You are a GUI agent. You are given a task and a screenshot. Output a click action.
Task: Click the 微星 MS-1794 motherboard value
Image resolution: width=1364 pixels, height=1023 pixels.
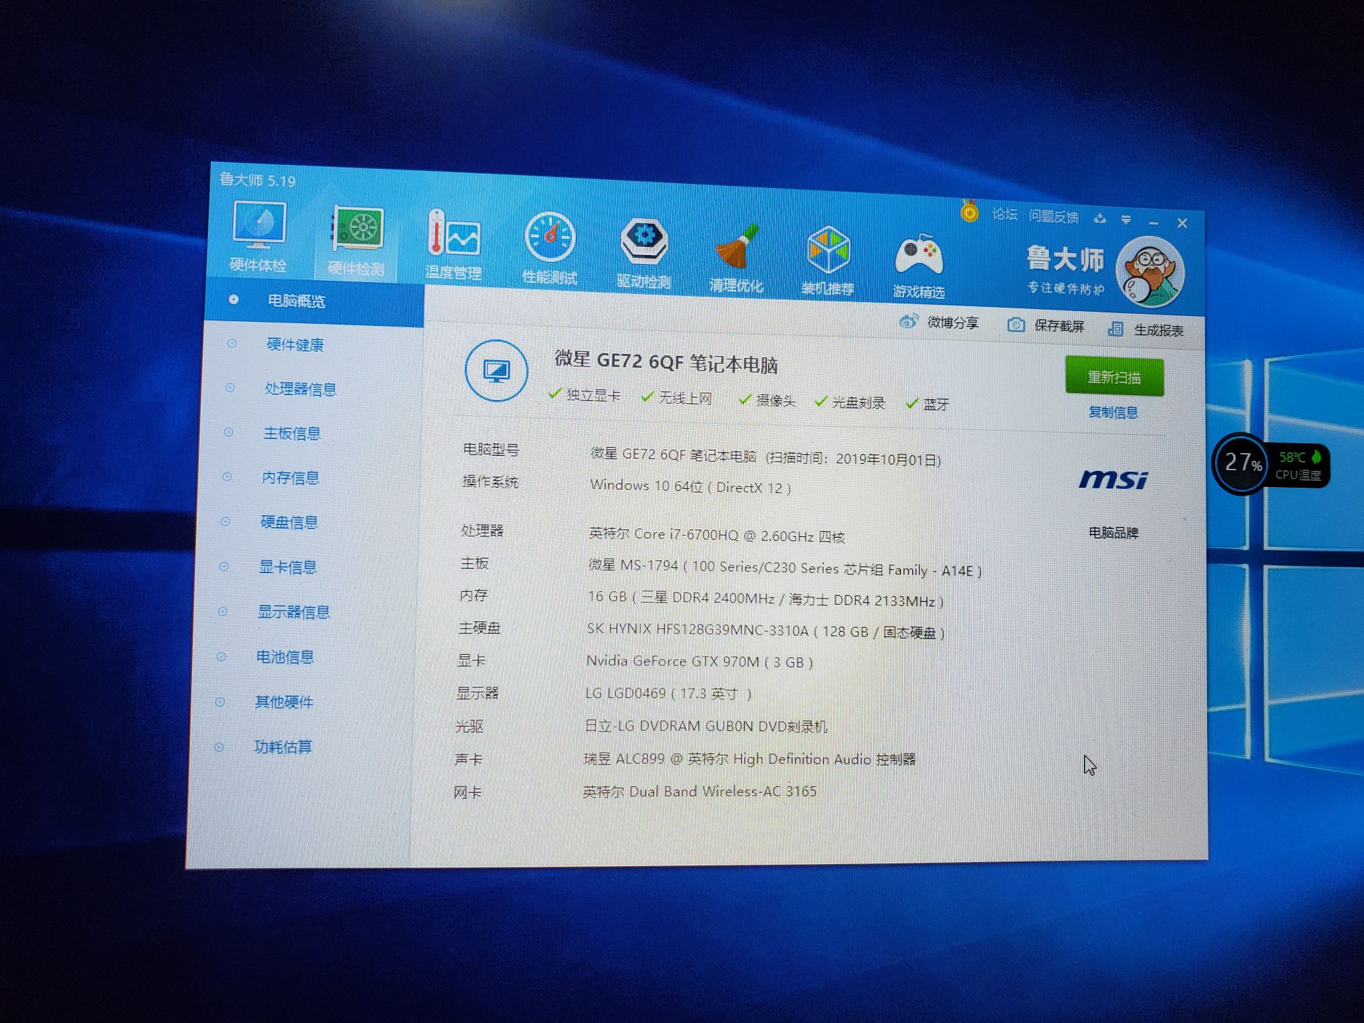[x=785, y=568]
